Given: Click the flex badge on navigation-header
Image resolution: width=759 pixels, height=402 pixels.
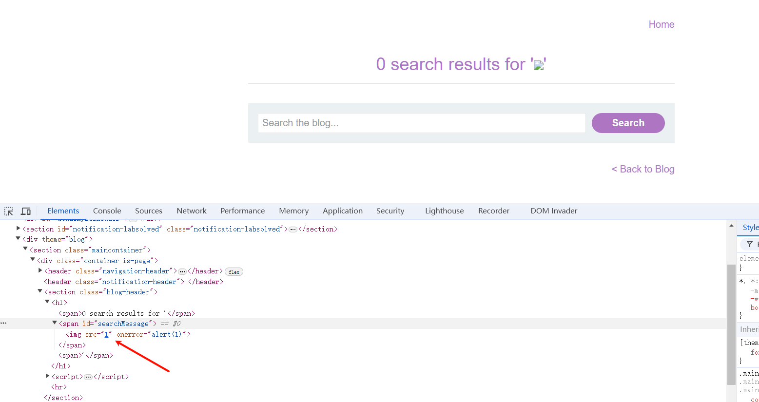Looking at the screenshot, I should (x=234, y=272).
